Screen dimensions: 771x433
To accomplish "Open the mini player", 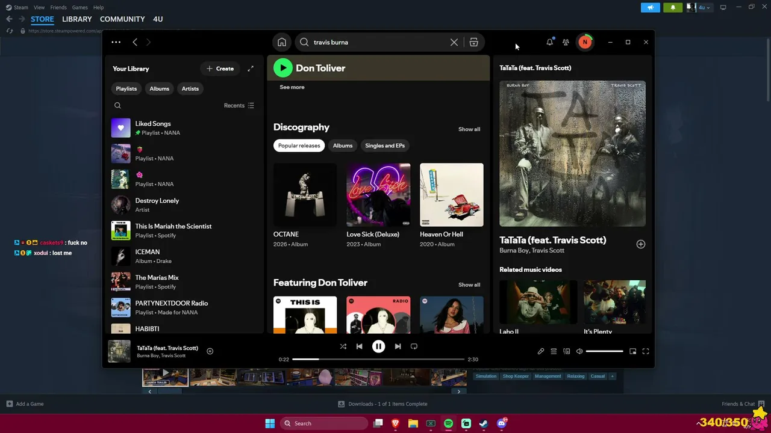I will click(632, 351).
